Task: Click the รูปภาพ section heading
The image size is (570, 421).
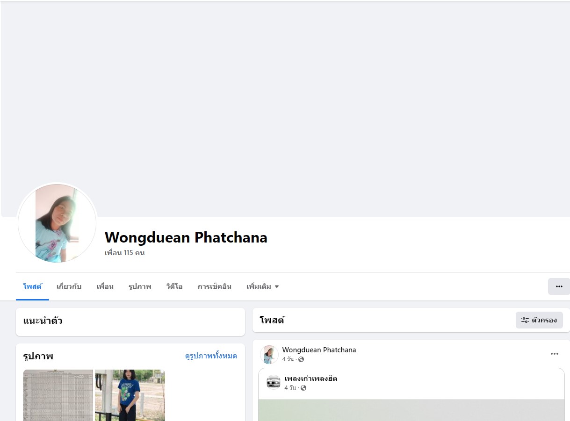Action: [x=38, y=356]
